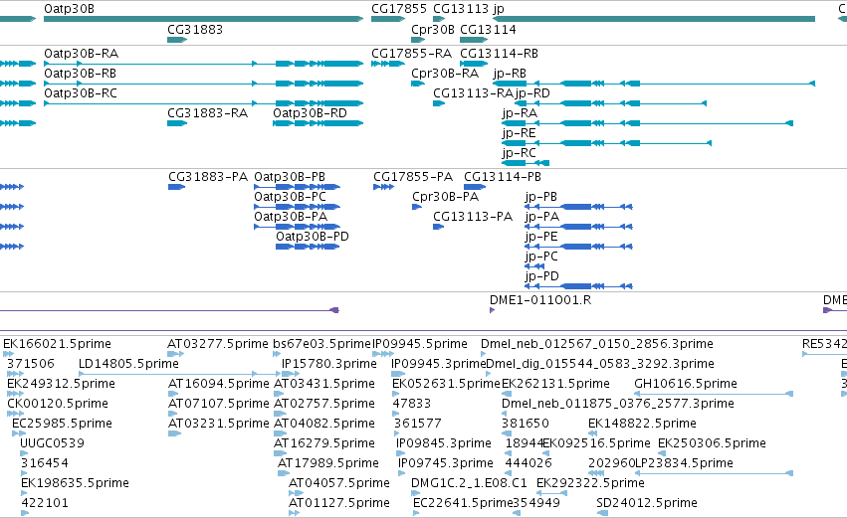Select the SD24012.5prime EST
This screenshot has width=847, height=518.
602,513
